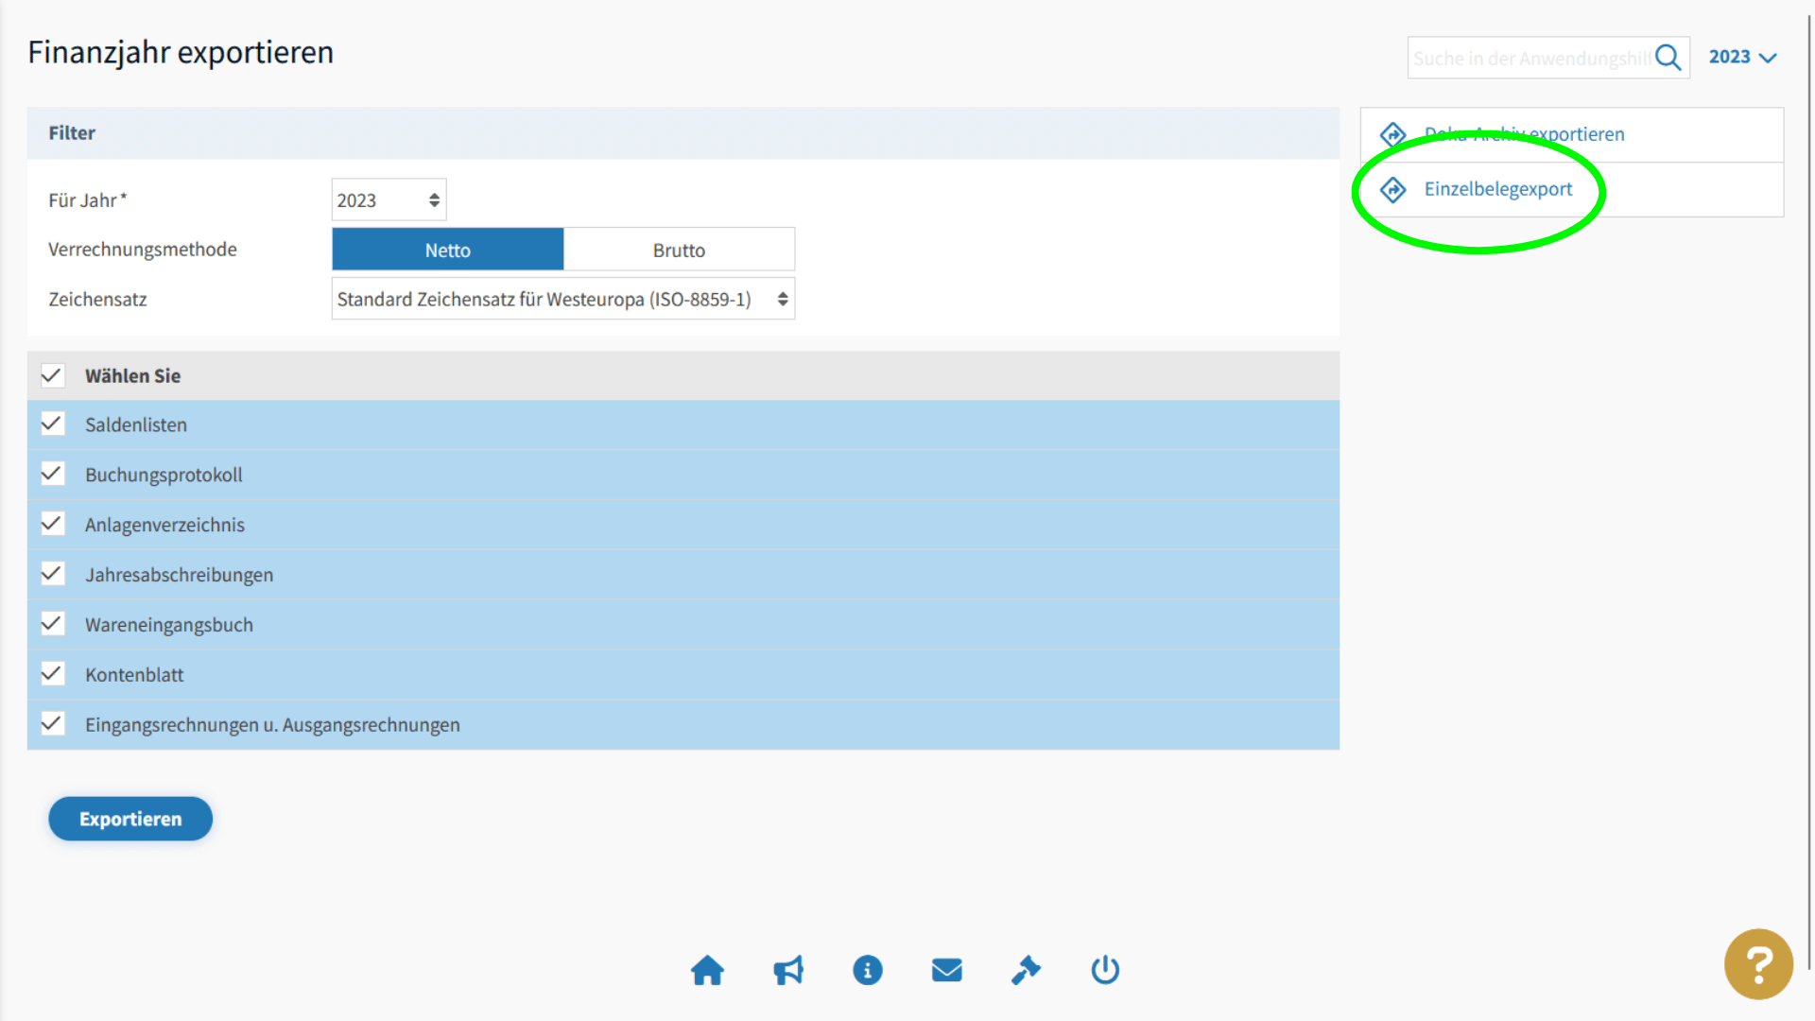Click the home icon in bottom bar
The height and width of the screenshot is (1021, 1815).
click(707, 970)
